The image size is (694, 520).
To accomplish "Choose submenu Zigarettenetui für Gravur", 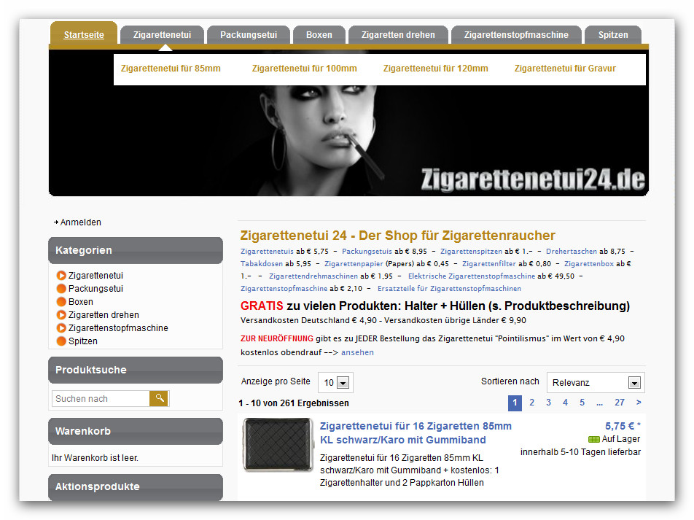I will pos(565,69).
